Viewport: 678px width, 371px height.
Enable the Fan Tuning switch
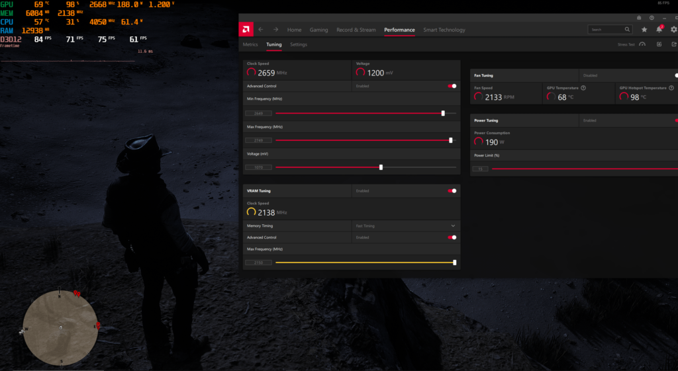coord(676,75)
